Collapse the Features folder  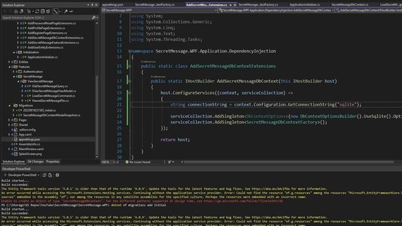9,67
